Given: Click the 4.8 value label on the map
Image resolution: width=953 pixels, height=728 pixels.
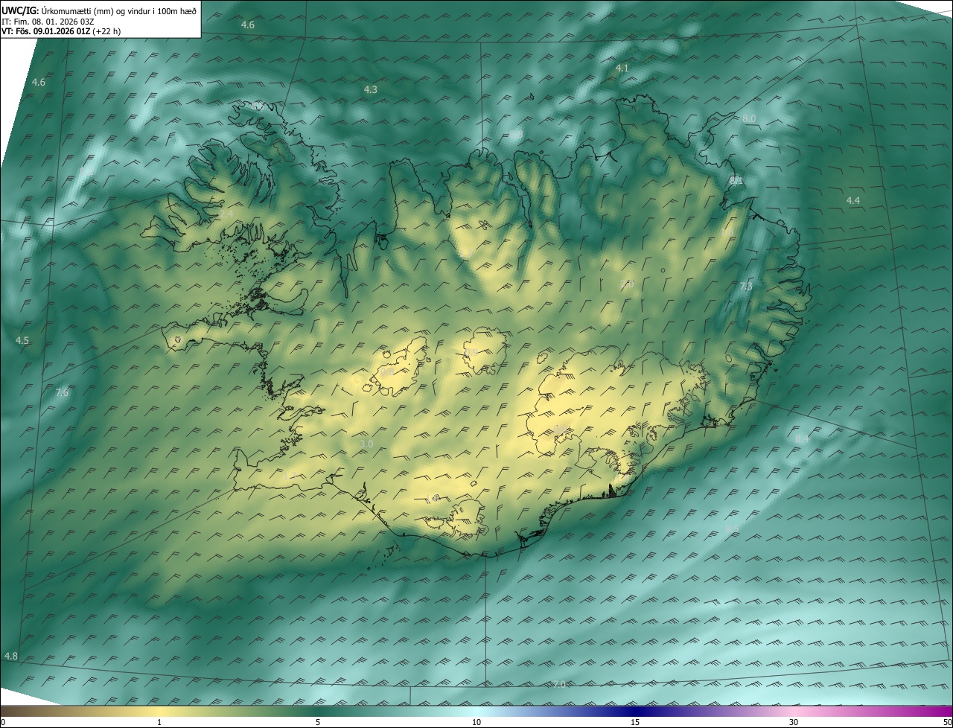Looking at the screenshot, I should [11, 656].
